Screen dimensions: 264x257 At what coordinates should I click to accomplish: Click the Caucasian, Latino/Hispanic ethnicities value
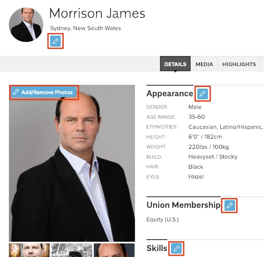tap(226, 127)
